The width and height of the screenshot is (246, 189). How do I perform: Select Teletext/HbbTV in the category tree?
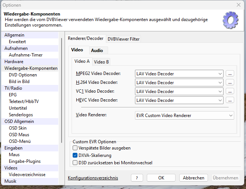(24, 102)
